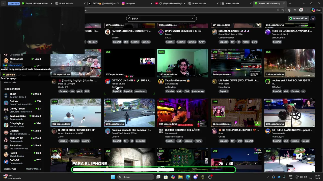Open the weather widget in taskbar
Screen dimensions: 323x181
click(x=12, y=177)
